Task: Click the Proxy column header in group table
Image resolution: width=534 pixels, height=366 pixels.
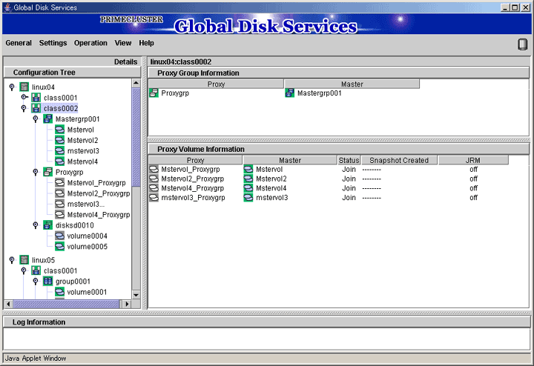Action: point(217,84)
